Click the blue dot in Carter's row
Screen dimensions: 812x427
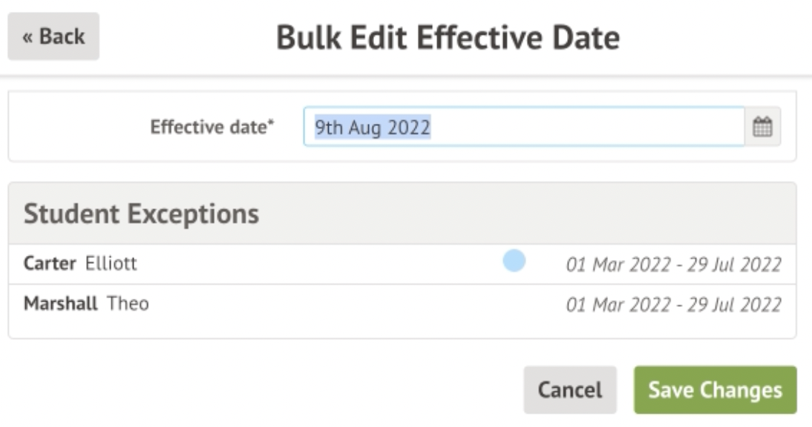point(514,261)
